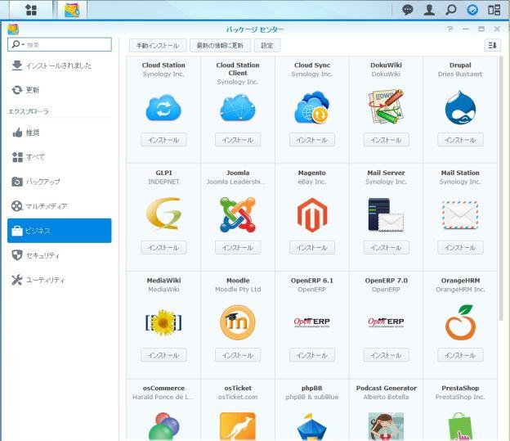The image size is (510, 441).
Task: Switch to the マルチメディア category
Action: [x=60, y=206]
